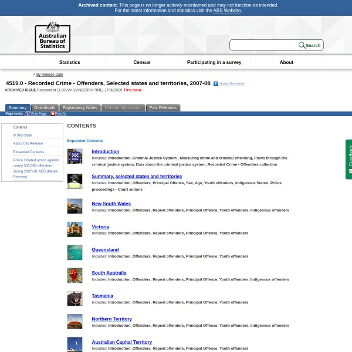Click inside the search text field
The image size is (352, 352).
pyautogui.click(x=263, y=45)
